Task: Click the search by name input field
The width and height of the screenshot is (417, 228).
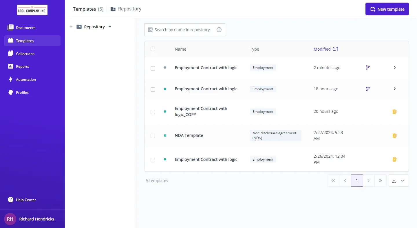Action: click(x=182, y=30)
